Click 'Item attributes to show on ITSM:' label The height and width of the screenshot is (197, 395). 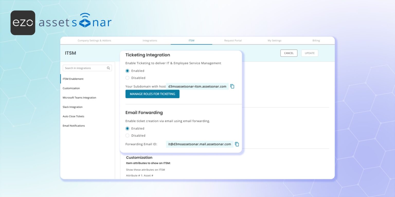tap(148, 163)
